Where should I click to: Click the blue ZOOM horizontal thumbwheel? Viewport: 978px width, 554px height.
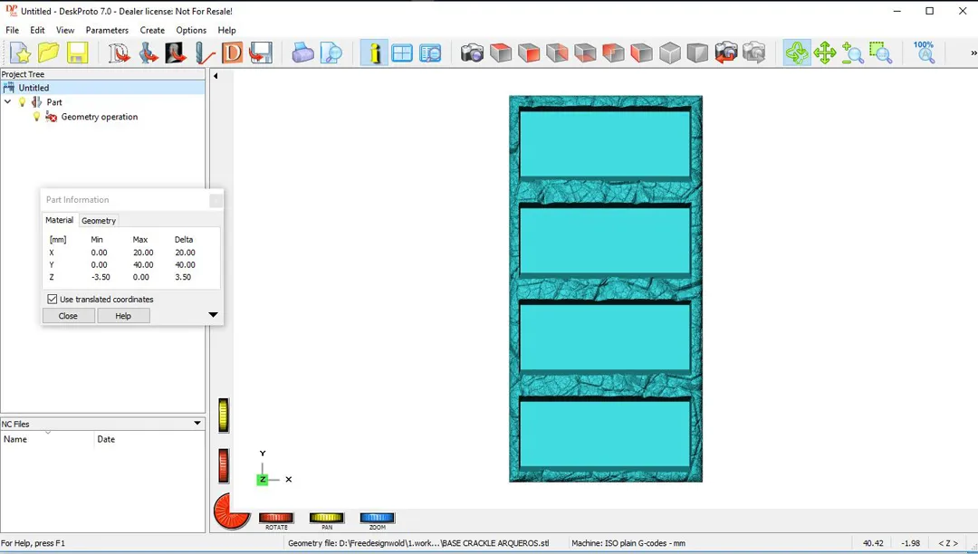378,518
